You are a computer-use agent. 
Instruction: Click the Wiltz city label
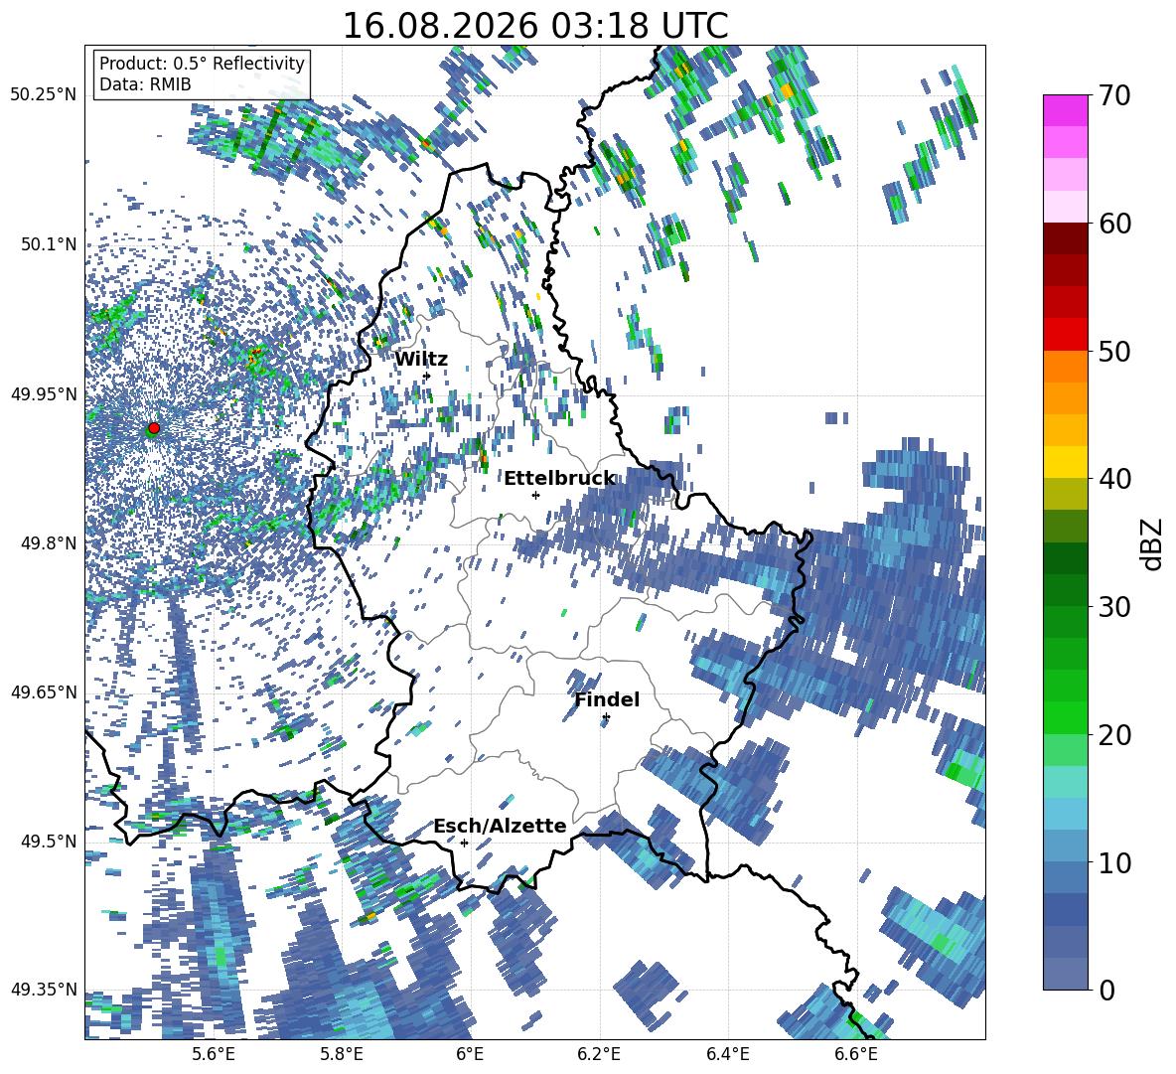click(421, 360)
